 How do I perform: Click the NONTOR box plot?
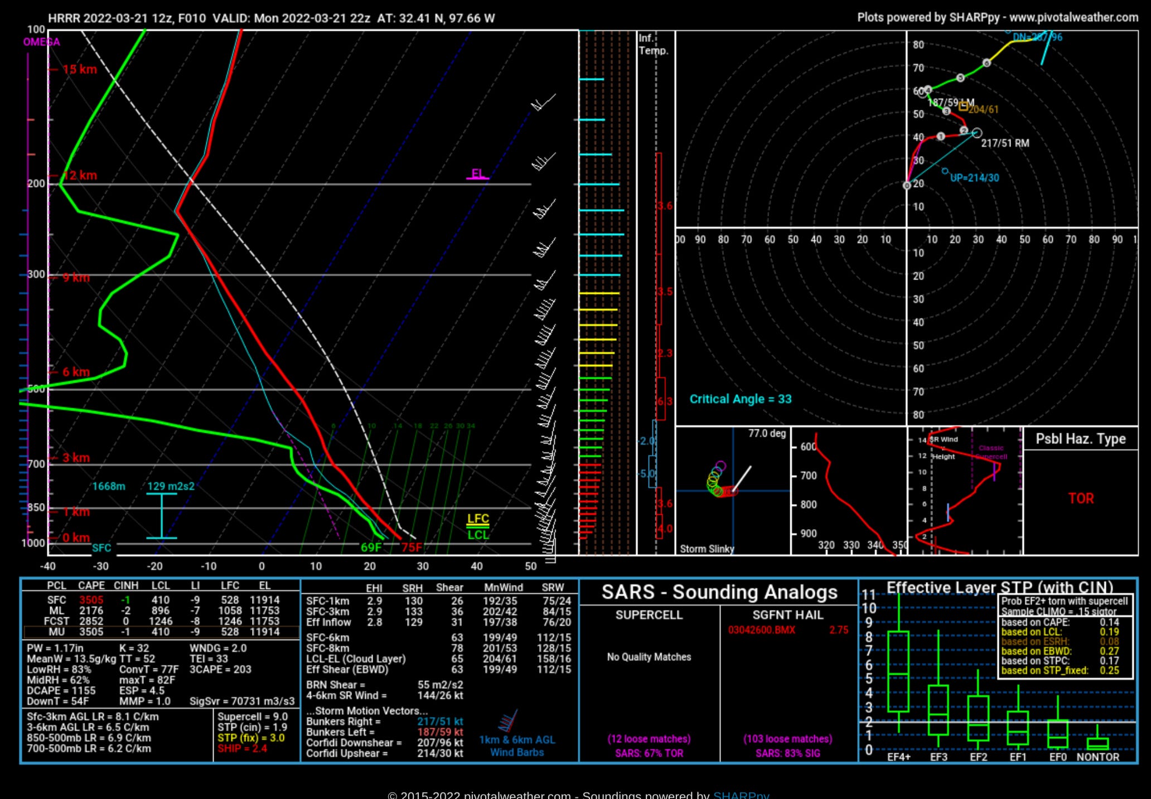(1097, 744)
